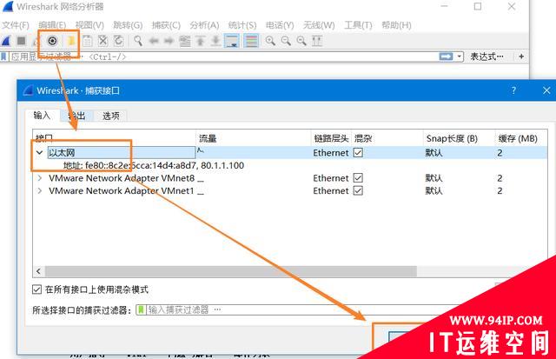556x359 pixels.
Task: Click the capture filter bookmark icon
Action: click(141, 310)
